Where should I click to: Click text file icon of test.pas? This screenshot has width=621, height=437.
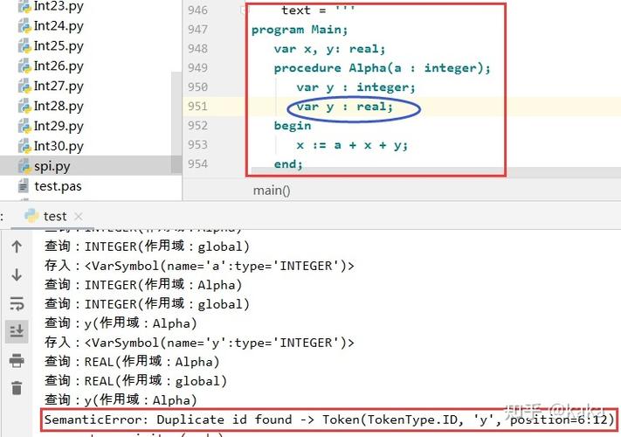tap(24, 186)
